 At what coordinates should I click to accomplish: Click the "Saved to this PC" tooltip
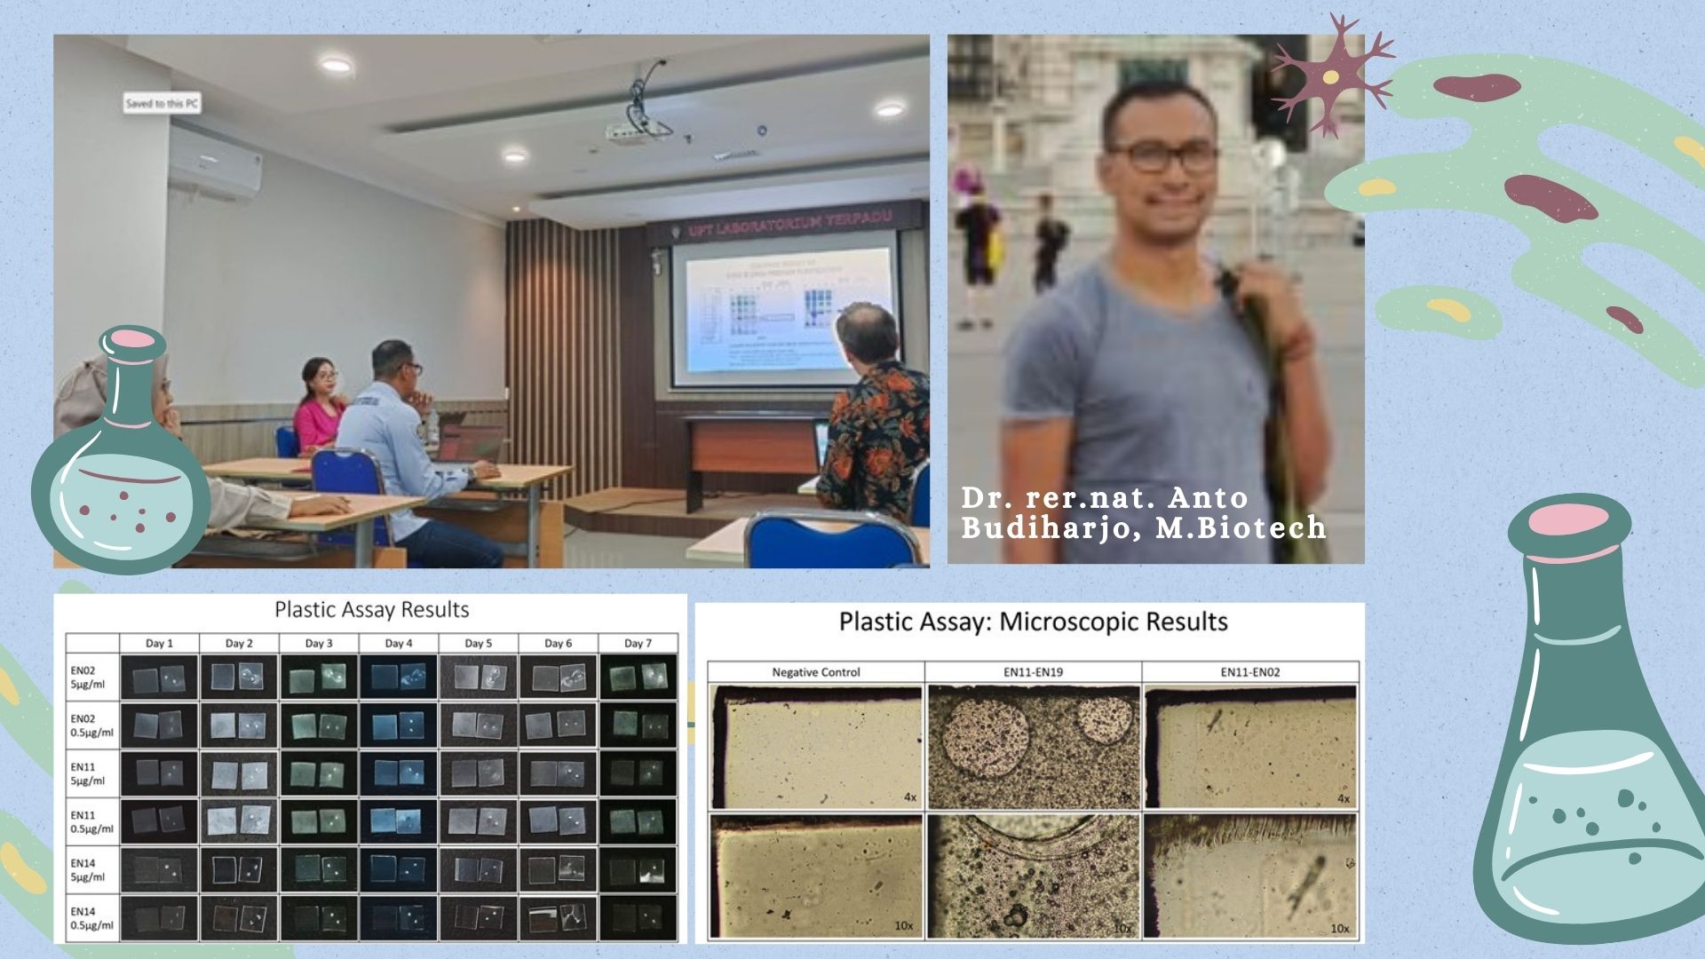(162, 103)
